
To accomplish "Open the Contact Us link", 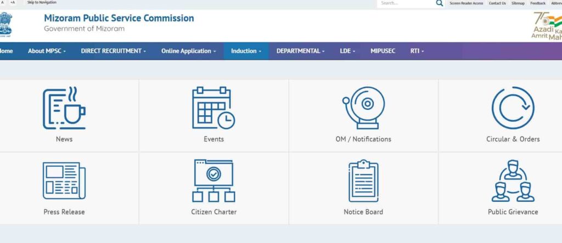I will [497, 3].
